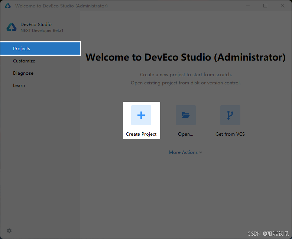
Task: Click the Get from VCS label
Action: (230, 134)
